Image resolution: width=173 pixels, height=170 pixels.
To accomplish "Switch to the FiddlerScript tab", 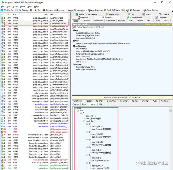I will pyautogui.click(x=112, y=14).
